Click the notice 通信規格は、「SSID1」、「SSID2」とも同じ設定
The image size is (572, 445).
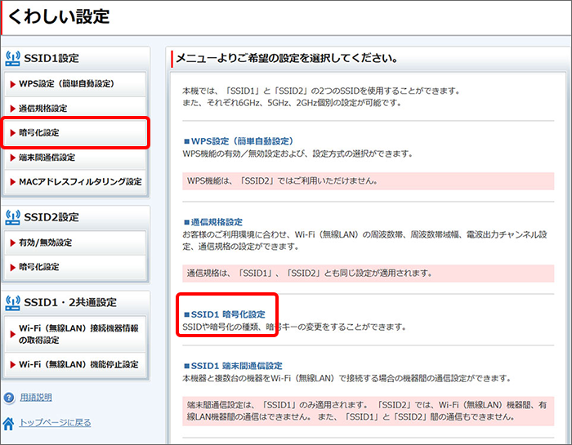point(368,273)
